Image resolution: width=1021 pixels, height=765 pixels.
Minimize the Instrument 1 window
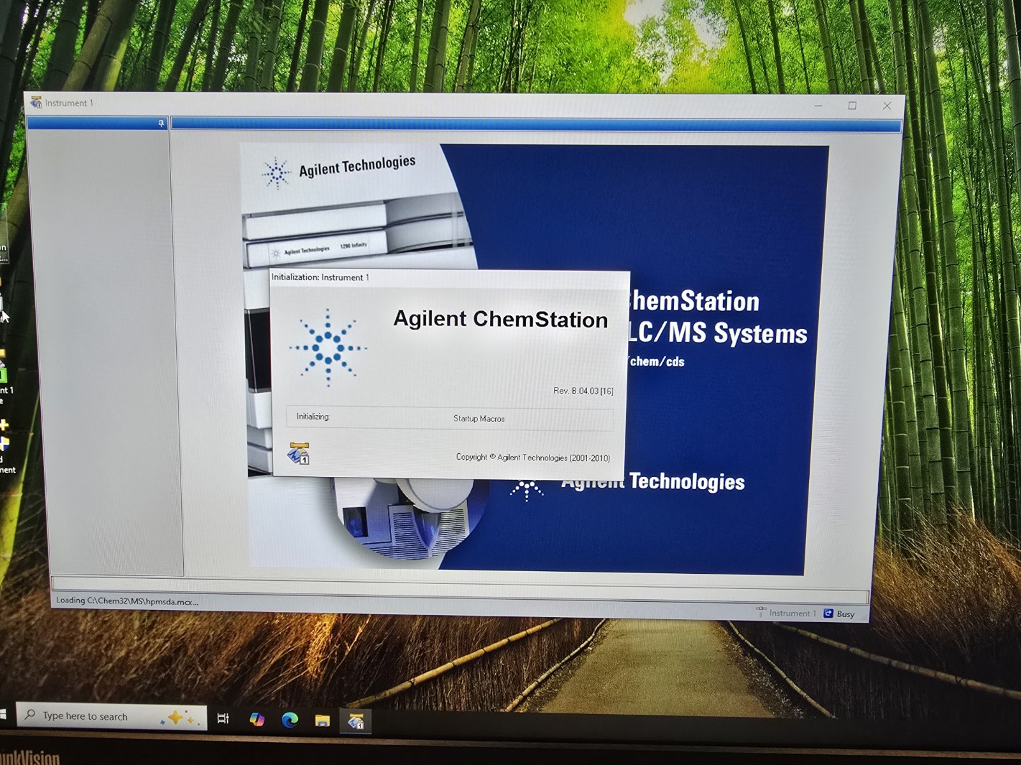pyautogui.click(x=818, y=105)
